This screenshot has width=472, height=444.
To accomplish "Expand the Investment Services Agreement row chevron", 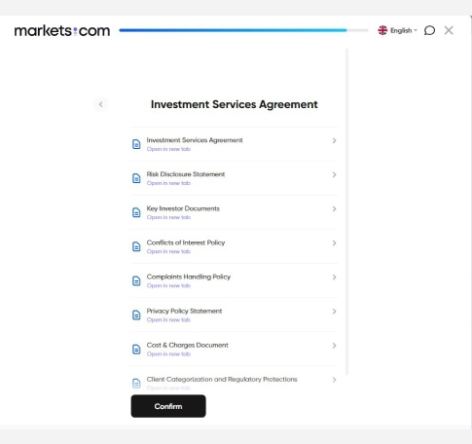I will coord(334,140).
